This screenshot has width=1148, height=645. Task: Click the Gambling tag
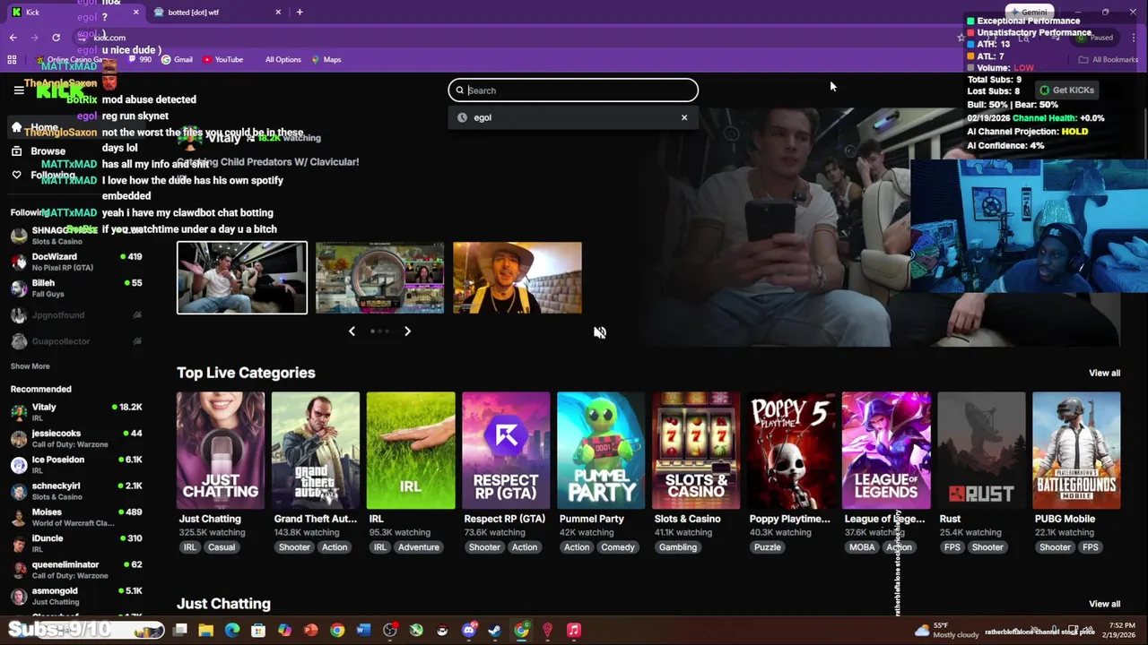coord(678,547)
